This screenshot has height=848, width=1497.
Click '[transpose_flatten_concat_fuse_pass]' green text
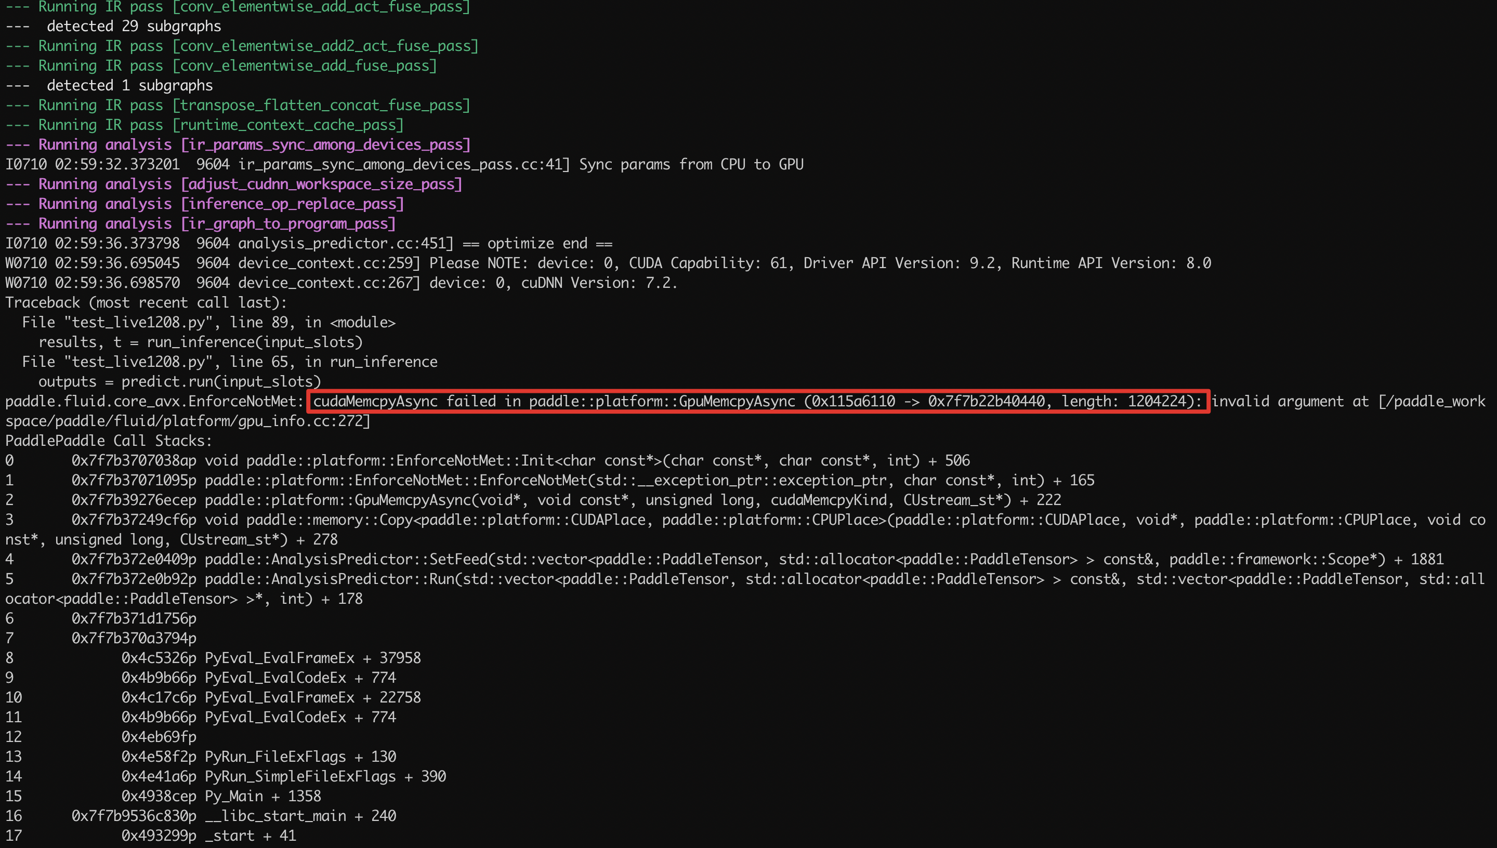[x=321, y=105]
